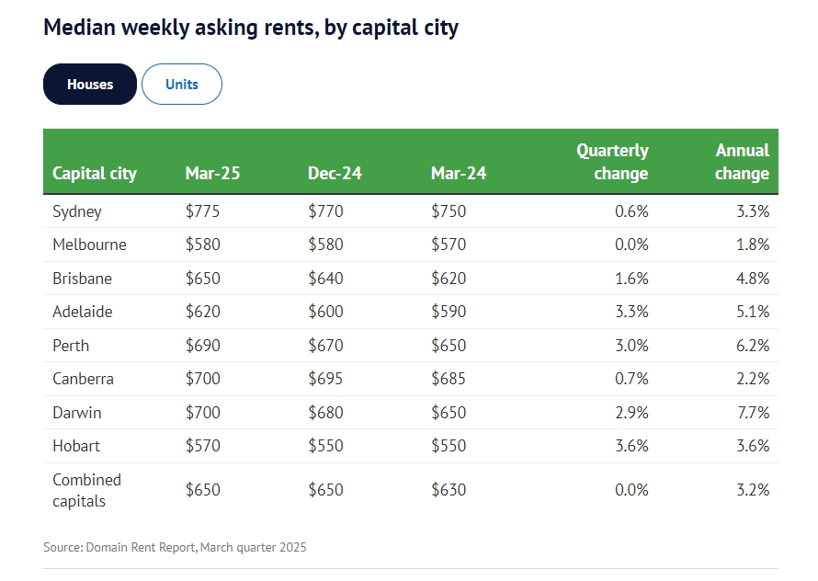818x581 pixels.
Task: Click the Quarterly change column header
Action: (612, 162)
